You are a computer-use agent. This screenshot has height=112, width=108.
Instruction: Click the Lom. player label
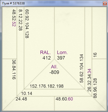pyautogui.click(x=62, y=52)
